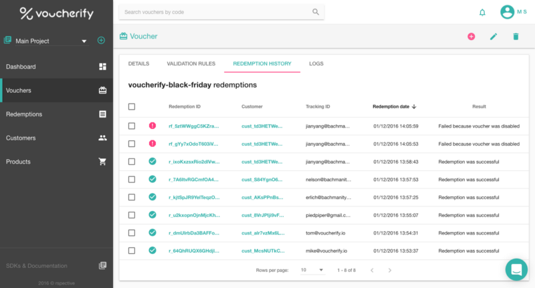The height and width of the screenshot is (288, 535).
Task: Go to previous page arrow
Action: coord(372,270)
